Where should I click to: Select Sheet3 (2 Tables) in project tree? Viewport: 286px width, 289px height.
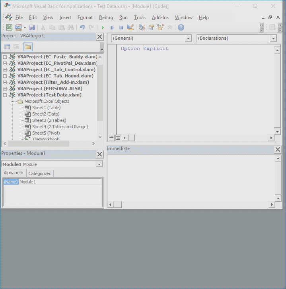49,120
